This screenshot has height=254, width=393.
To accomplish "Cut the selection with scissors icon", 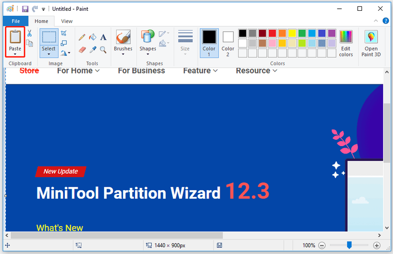I will click(29, 33).
